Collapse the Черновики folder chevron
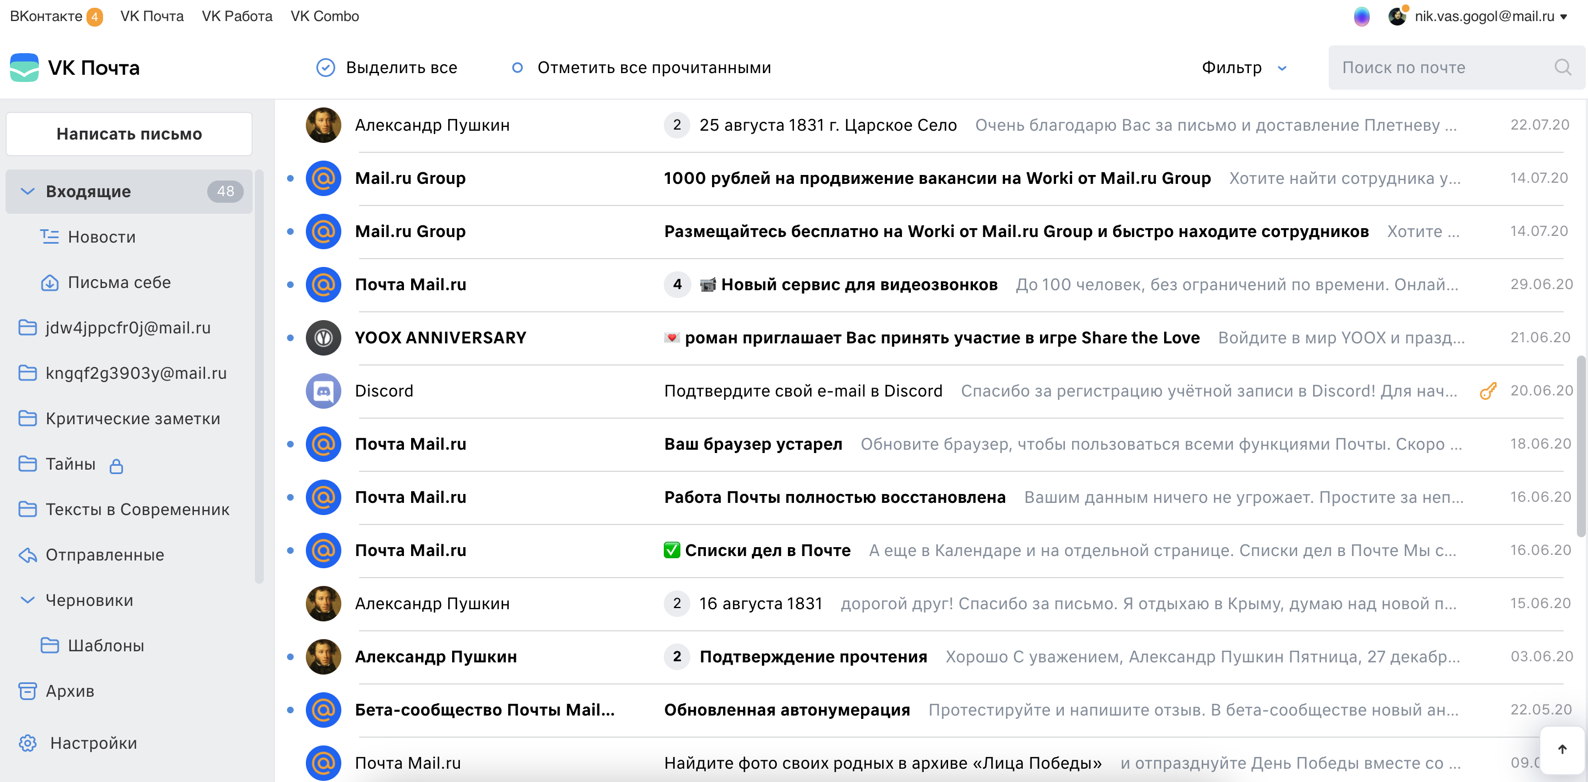The image size is (1588, 782). 27,600
